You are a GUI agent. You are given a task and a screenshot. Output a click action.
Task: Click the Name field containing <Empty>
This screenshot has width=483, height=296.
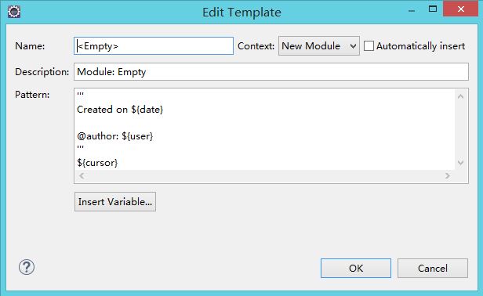154,46
